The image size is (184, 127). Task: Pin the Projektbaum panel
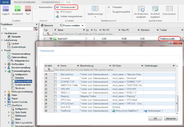[x=36, y=24]
